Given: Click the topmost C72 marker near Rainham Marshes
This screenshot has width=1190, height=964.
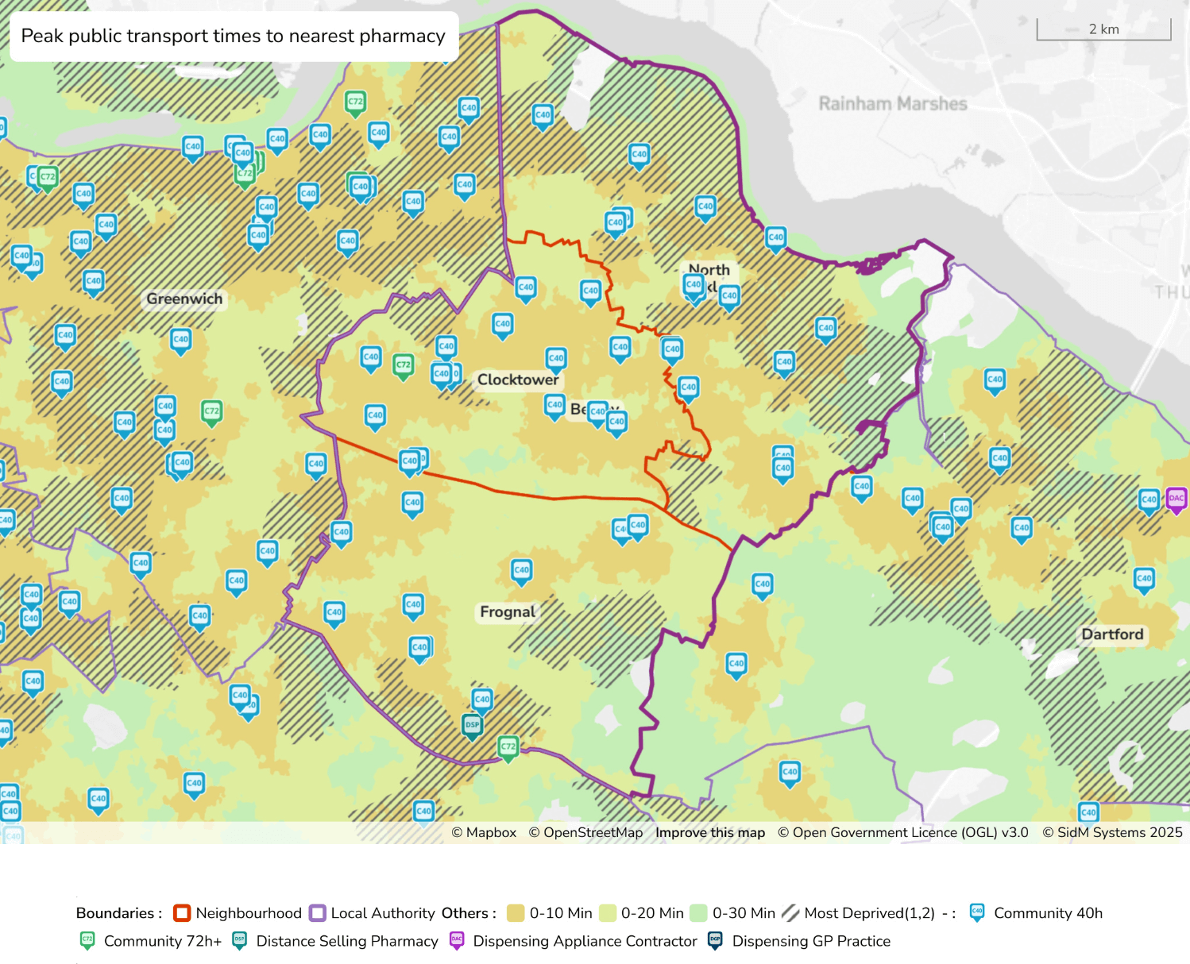Looking at the screenshot, I should tap(355, 102).
